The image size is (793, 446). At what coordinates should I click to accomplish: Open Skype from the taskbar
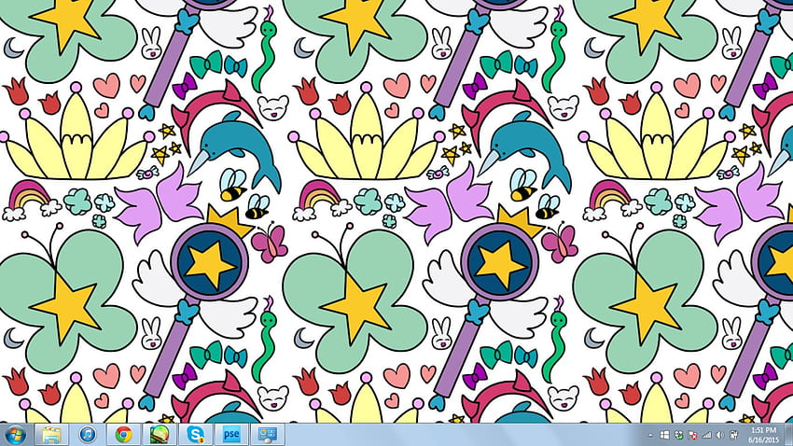tap(195, 435)
